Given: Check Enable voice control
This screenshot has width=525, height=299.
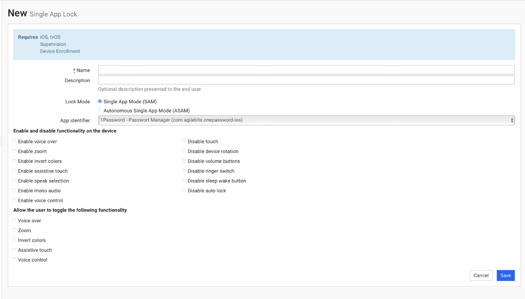Looking at the screenshot, I should (x=14, y=200).
